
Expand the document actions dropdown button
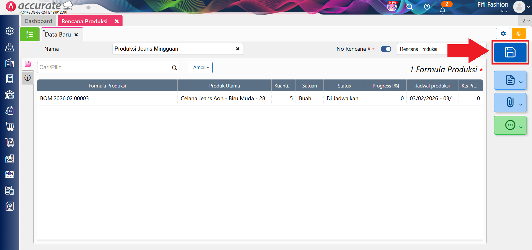(510, 80)
